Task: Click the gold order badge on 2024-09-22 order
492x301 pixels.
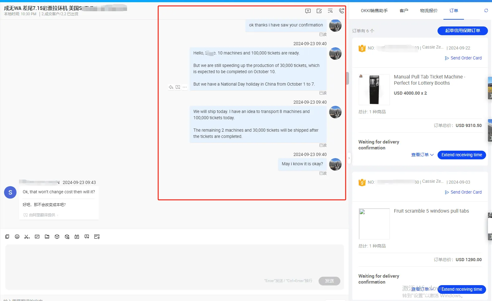Action: tap(362, 48)
